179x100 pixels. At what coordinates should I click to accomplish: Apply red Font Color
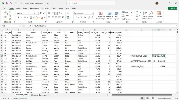[x=42, y=18]
